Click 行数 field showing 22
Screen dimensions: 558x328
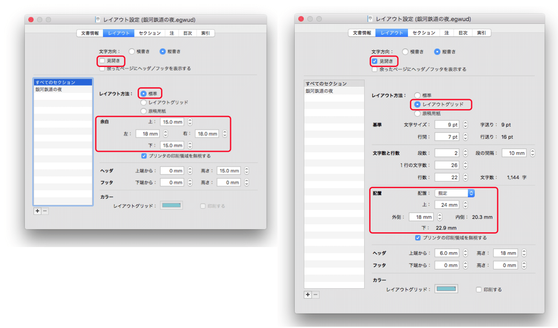pyautogui.click(x=447, y=177)
